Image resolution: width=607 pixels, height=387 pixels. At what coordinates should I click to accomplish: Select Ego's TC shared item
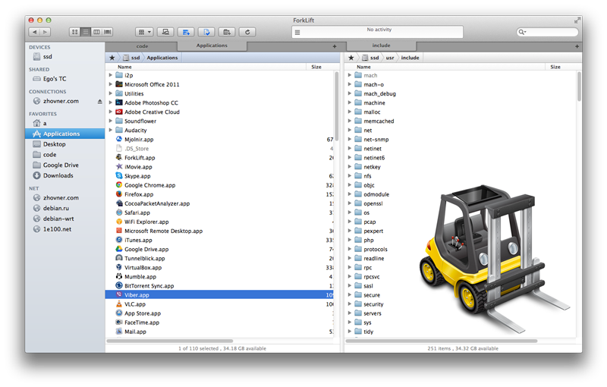click(x=64, y=79)
